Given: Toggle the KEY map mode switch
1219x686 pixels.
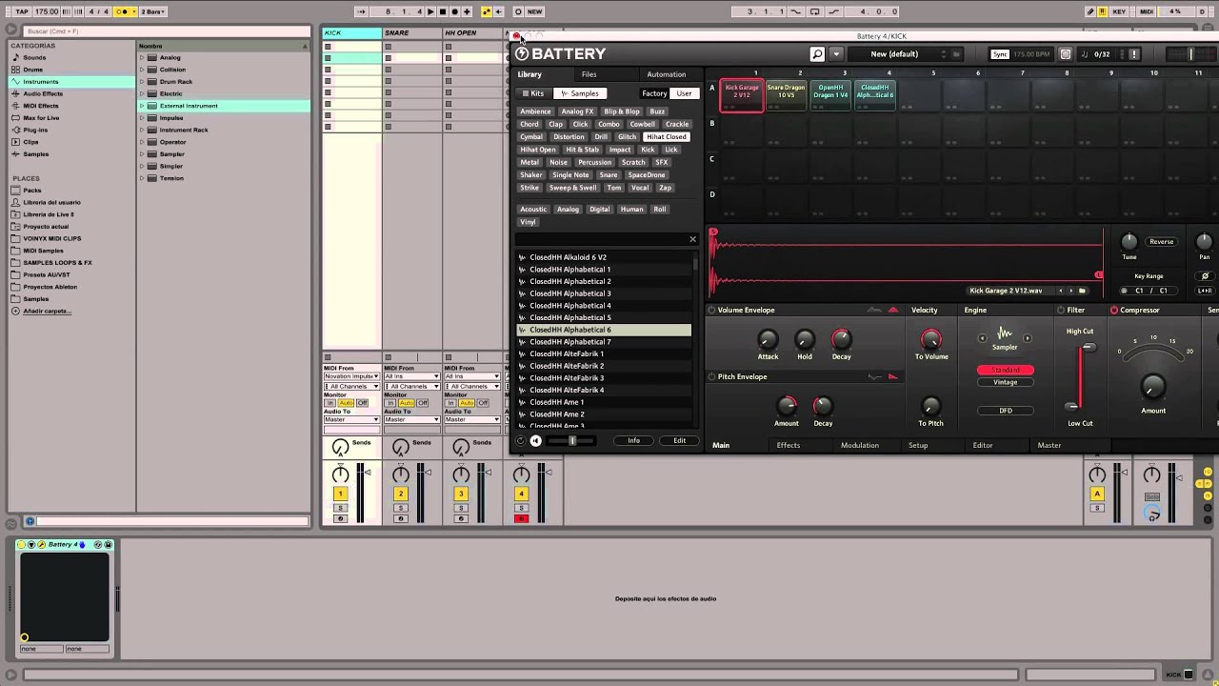Looking at the screenshot, I should click(x=1119, y=11).
